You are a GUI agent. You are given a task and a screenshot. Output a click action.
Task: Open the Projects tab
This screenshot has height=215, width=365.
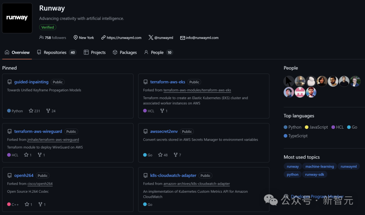pyautogui.click(x=95, y=52)
